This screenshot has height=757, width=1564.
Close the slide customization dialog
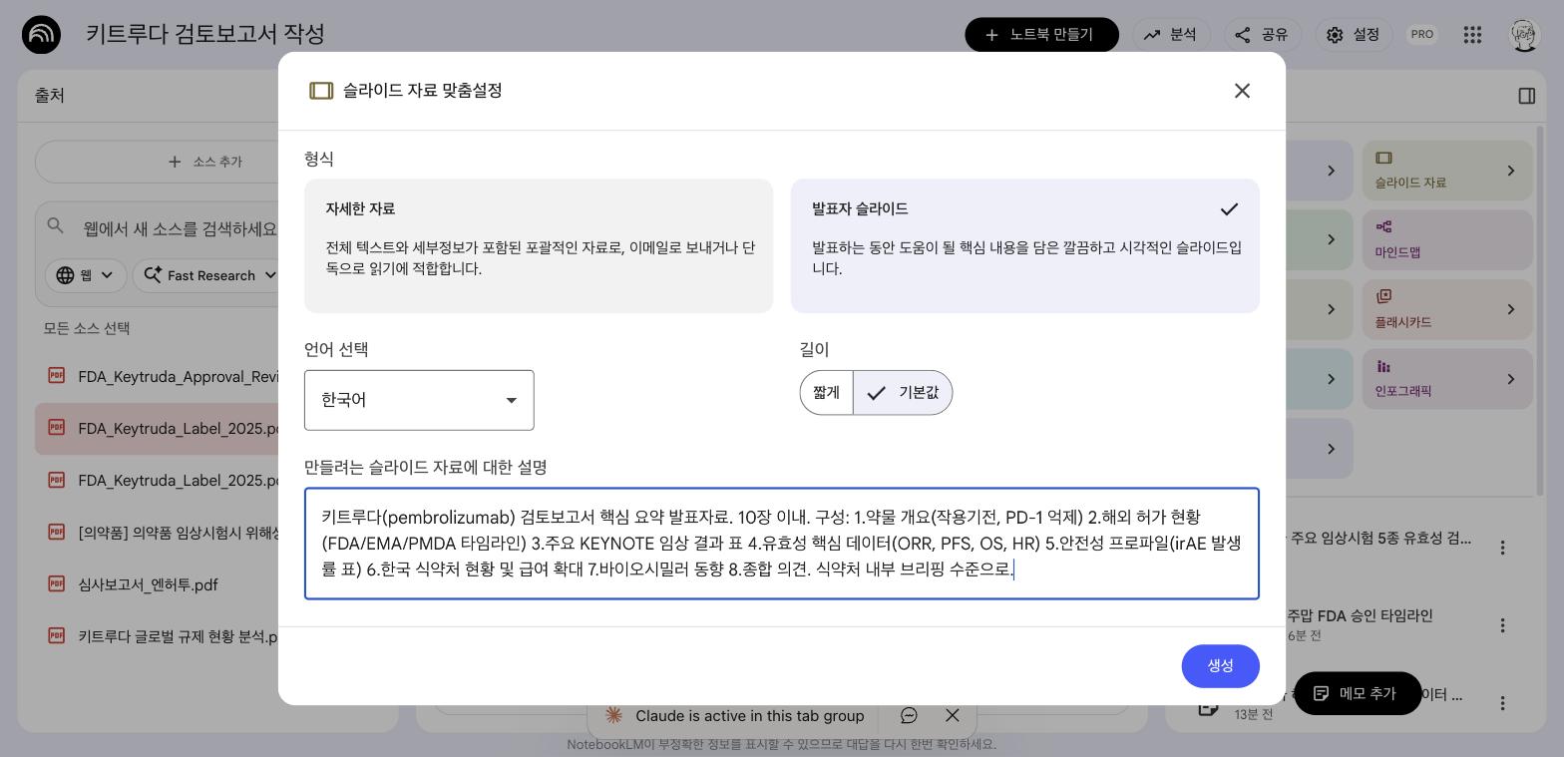1242,91
